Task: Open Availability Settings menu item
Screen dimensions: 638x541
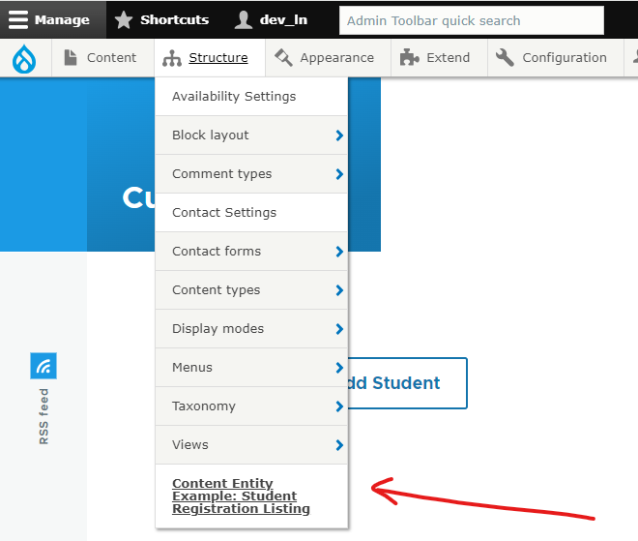Action: click(251, 97)
